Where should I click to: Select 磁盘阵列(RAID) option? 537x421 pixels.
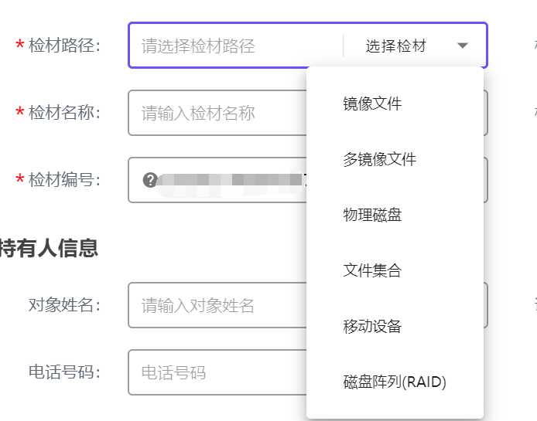[395, 382]
